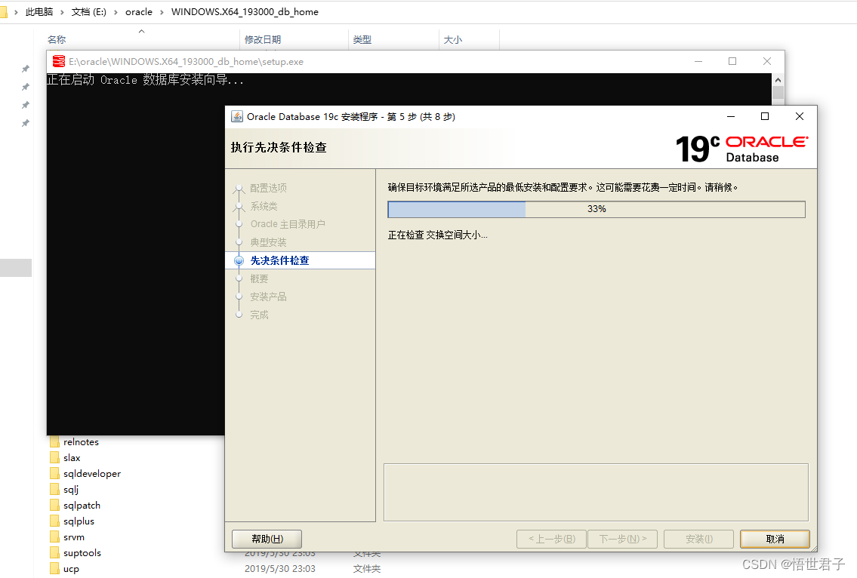Click the empty message box at installer bottom
This screenshot has height=578, width=857.
(x=596, y=492)
